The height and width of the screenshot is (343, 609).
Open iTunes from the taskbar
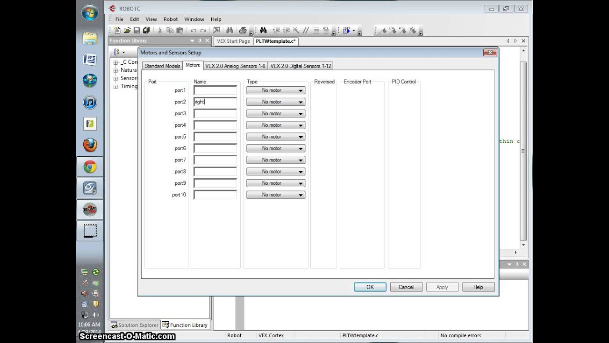point(90,102)
